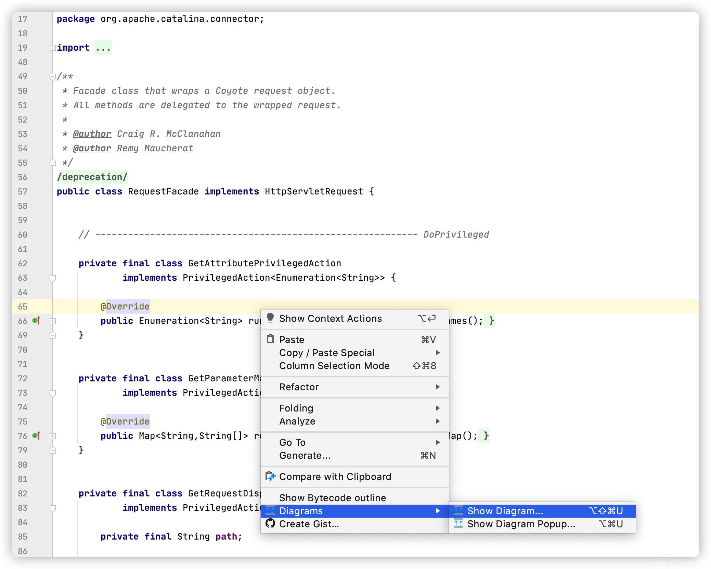The height and width of the screenshot is (569, 711).
Task: Click the GitHub icon for Create Gist
Action: click(x=270, y=523)
